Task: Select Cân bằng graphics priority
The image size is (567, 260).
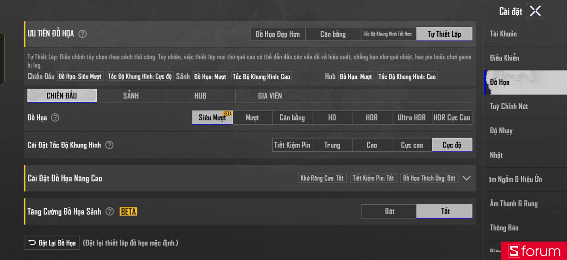Action: pyautogui.click(x=333, y=34)
